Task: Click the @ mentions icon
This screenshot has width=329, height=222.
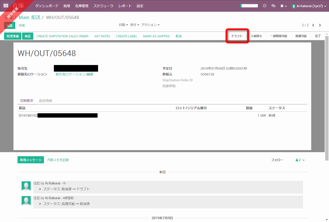Action: pyautogui.click(x=264, y=6)
